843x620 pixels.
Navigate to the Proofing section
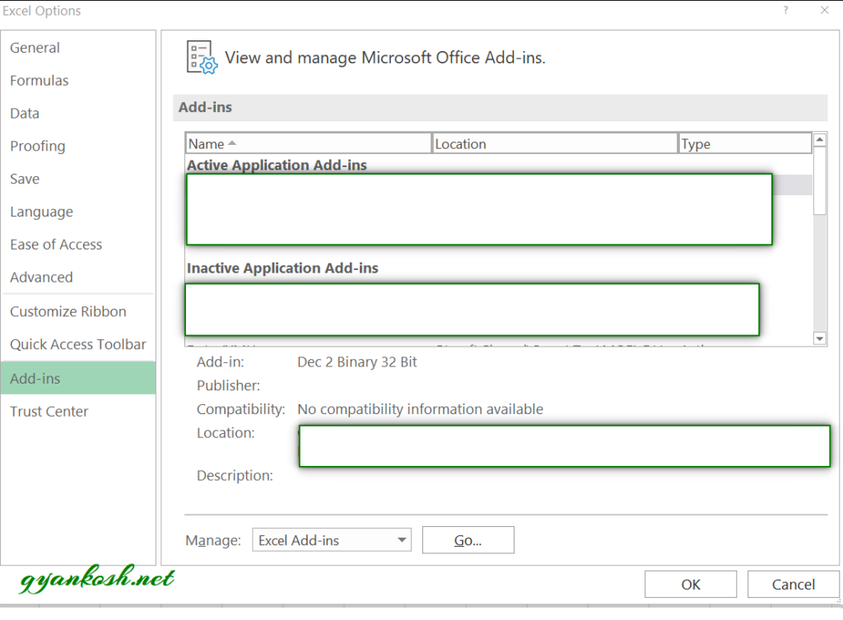[38, 146]
